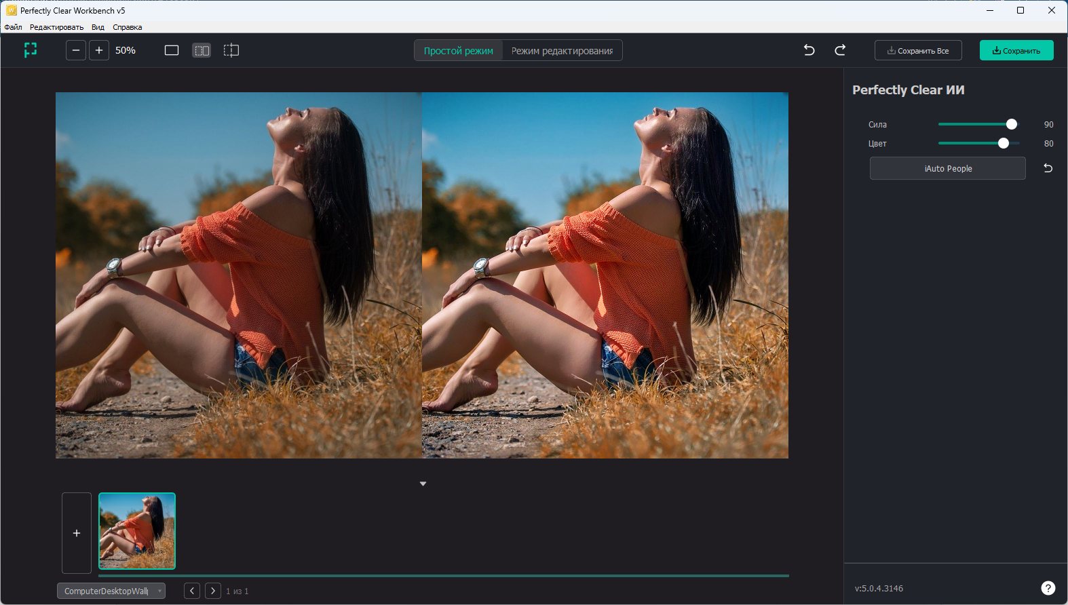Redo the last change

tap(840, 50)
